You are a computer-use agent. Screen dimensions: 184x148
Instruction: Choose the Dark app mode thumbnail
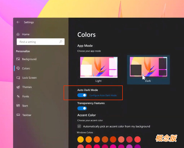click(x=148, y=67)
